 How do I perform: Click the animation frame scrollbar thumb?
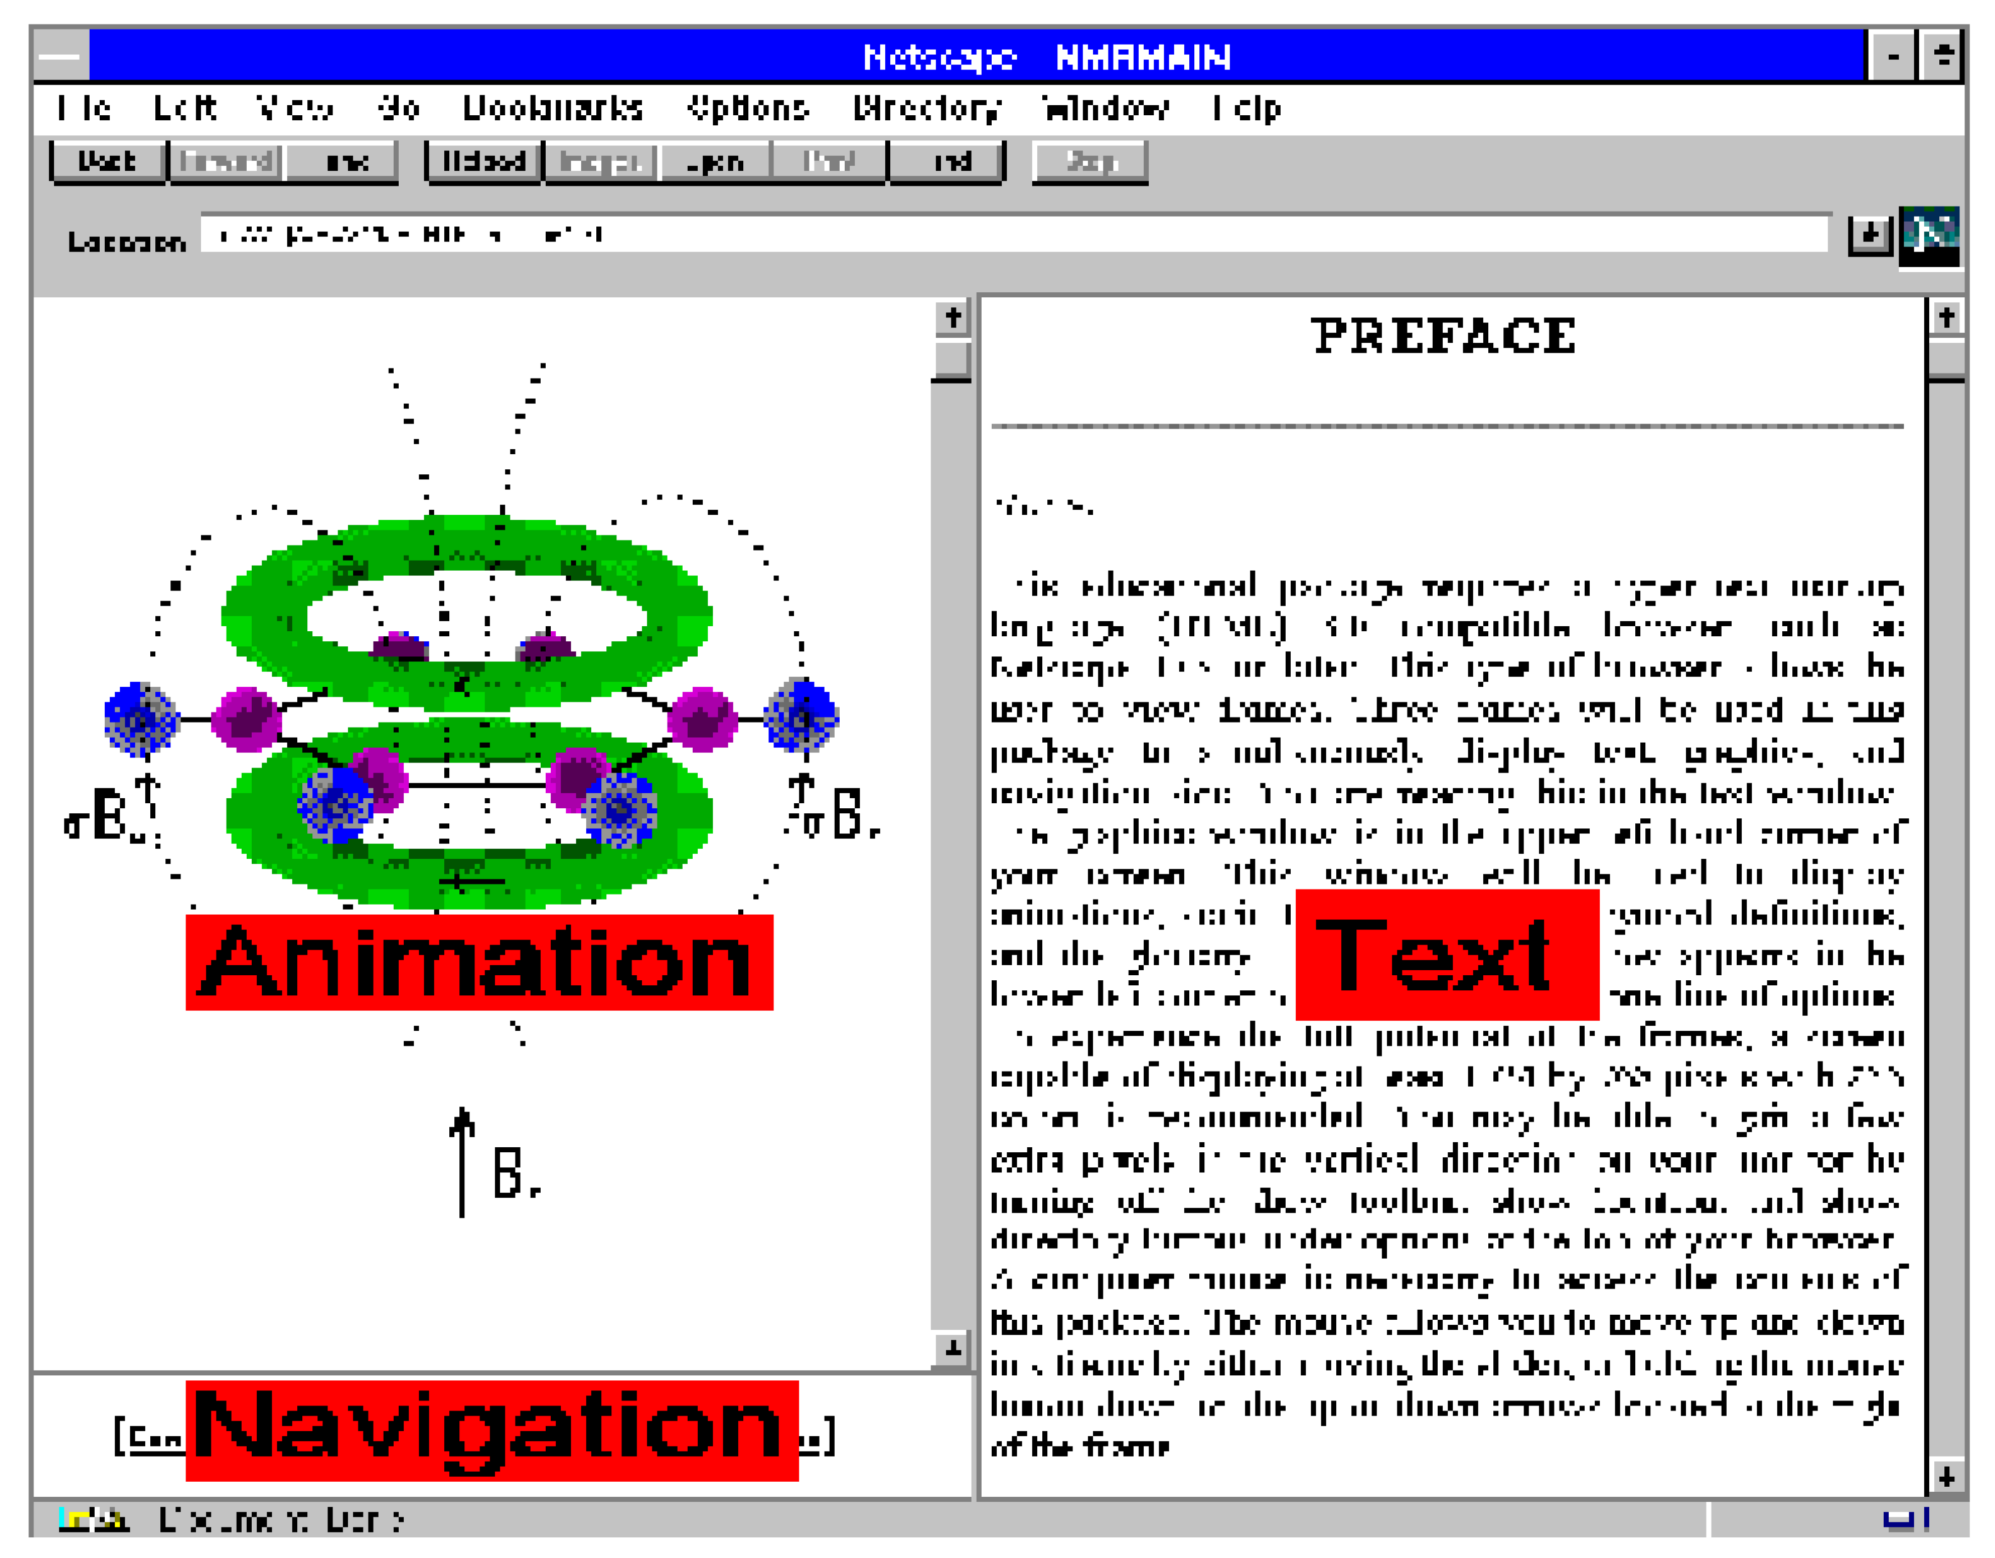tap(952, 360)
